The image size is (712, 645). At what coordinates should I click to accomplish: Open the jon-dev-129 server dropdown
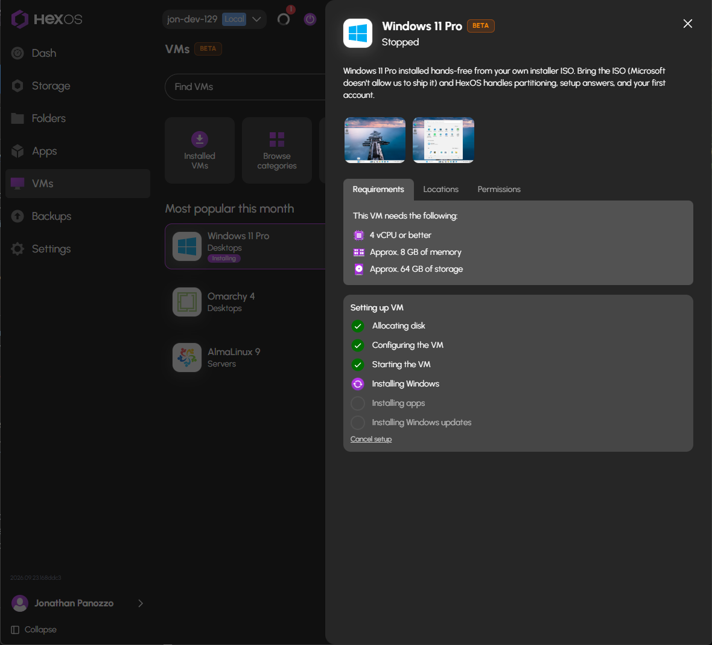click(214, 19)
